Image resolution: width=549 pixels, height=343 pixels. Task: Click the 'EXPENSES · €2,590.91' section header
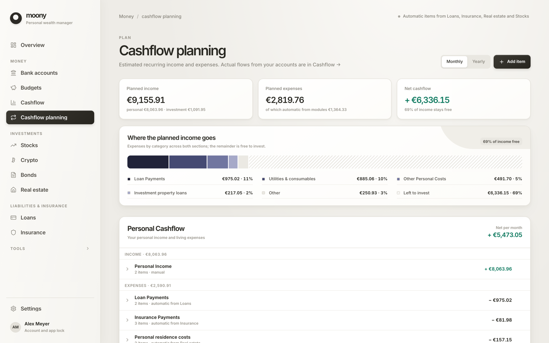tap(148, 285)
